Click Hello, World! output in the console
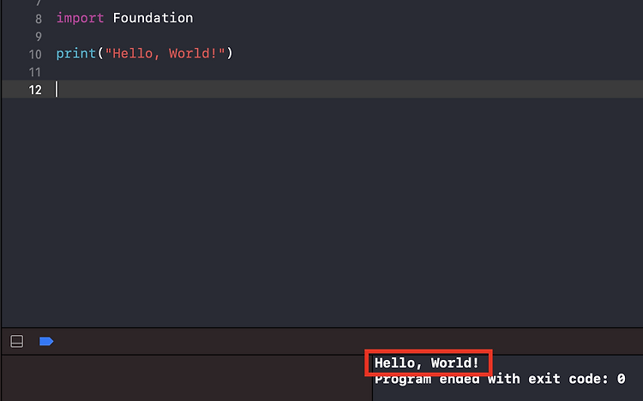643x401 pixels. 426,362
